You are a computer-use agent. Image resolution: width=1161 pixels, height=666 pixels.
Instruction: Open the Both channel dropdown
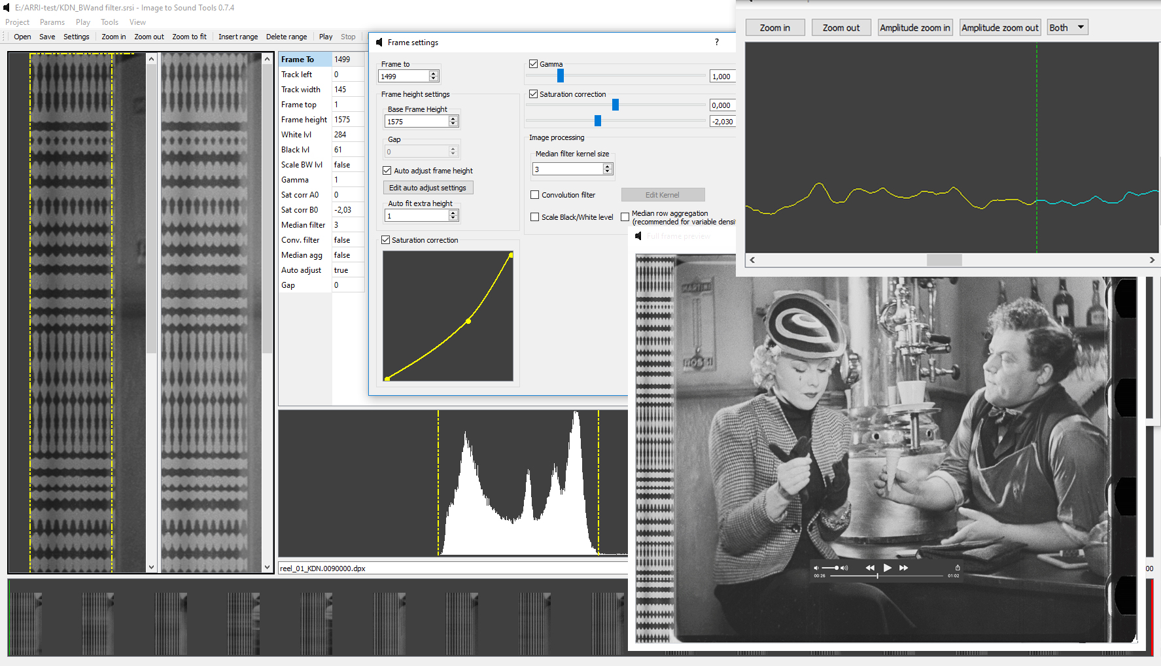pyautogui.click(x=1067, y=27)
